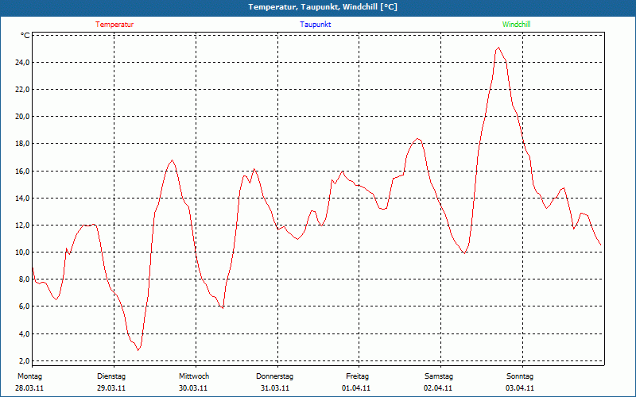
Task: Click the highest temperature peak on Sonntag
Action: pos(498,48)
